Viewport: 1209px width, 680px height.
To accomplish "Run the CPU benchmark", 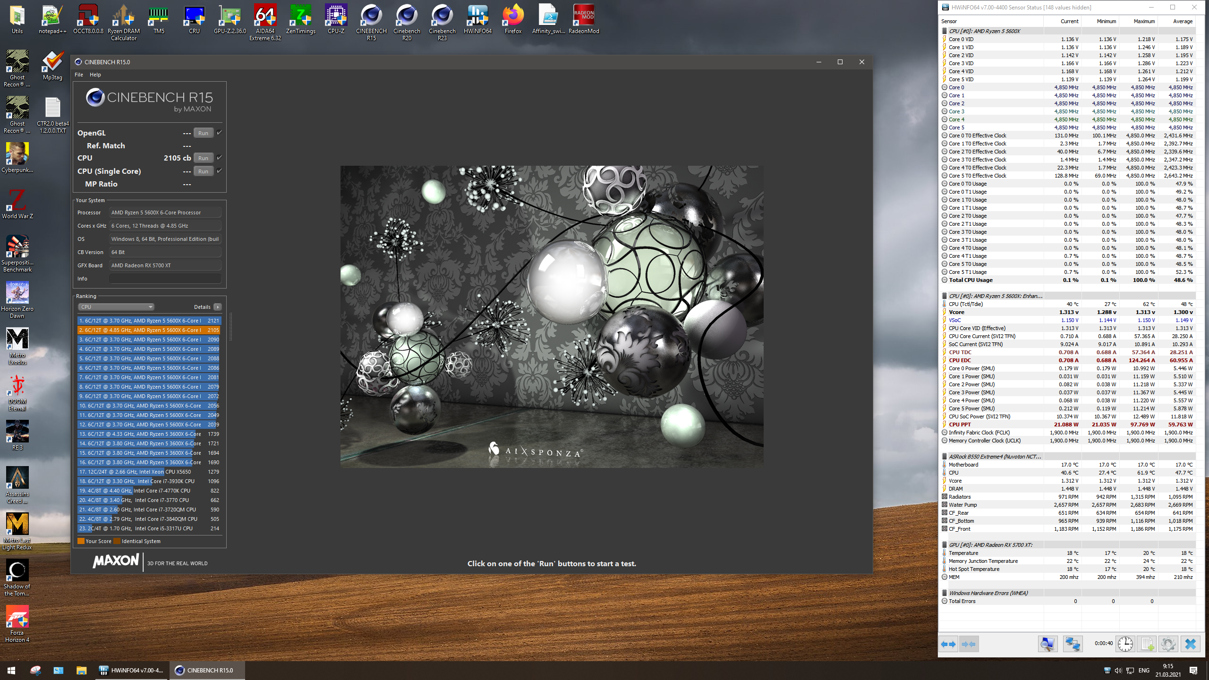I will coord(203,158).
